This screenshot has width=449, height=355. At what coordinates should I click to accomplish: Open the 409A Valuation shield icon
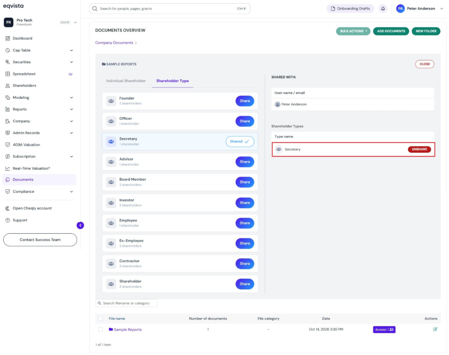pos(8,145)
